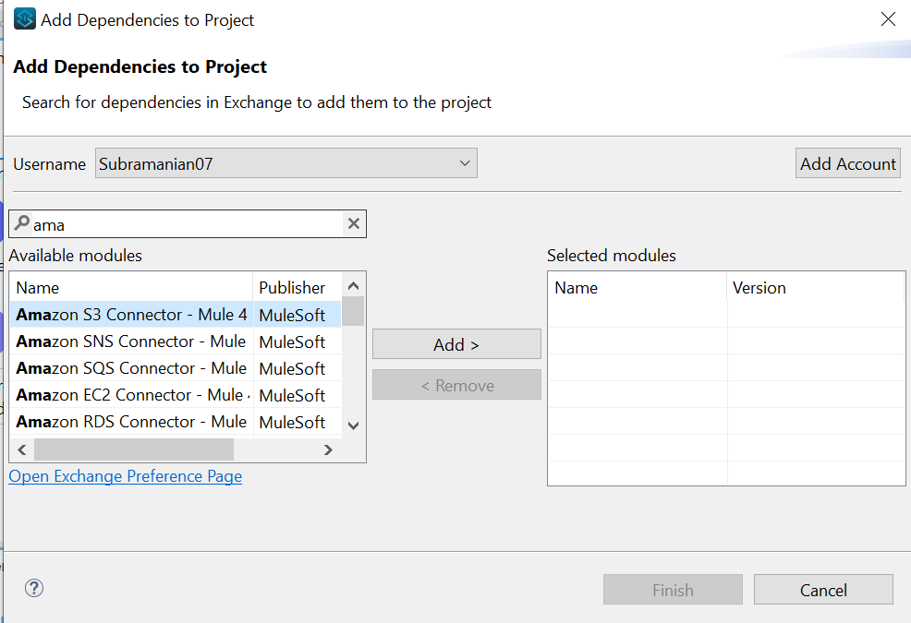Click the magnifier search icon

click(x=21, y=223)
